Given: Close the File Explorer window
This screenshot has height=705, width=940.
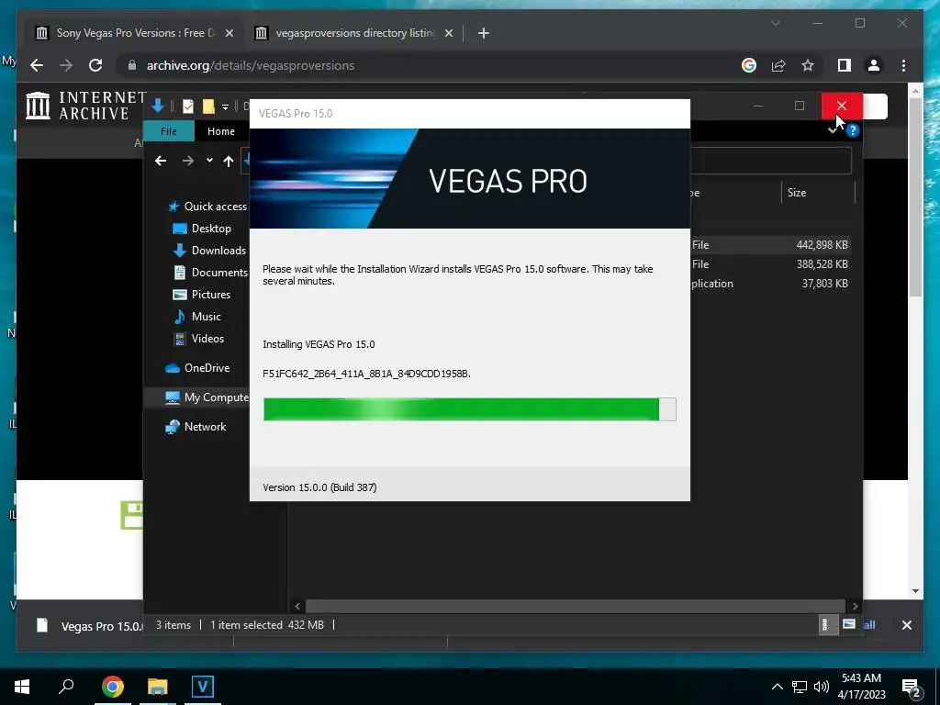Looking at the screenshot, I should click(842, 106).
